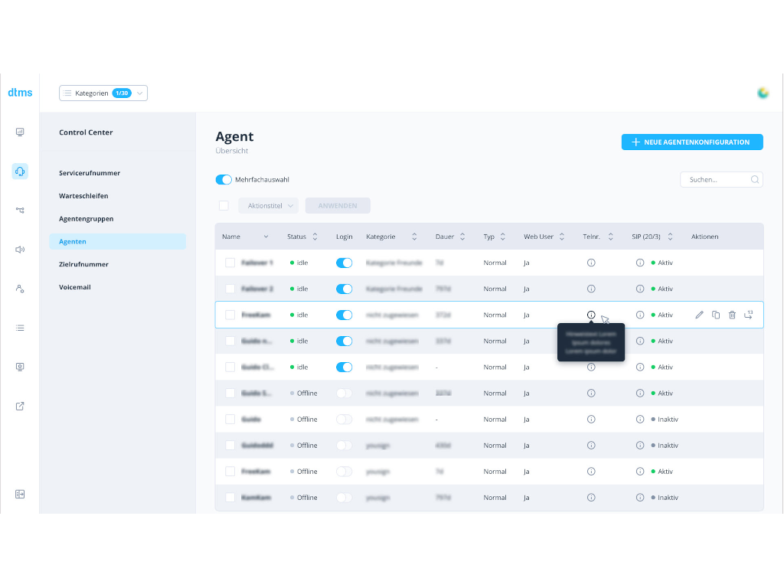
Task: Disable the Mehrfachauswahl toggle
Action: (224, 178)
